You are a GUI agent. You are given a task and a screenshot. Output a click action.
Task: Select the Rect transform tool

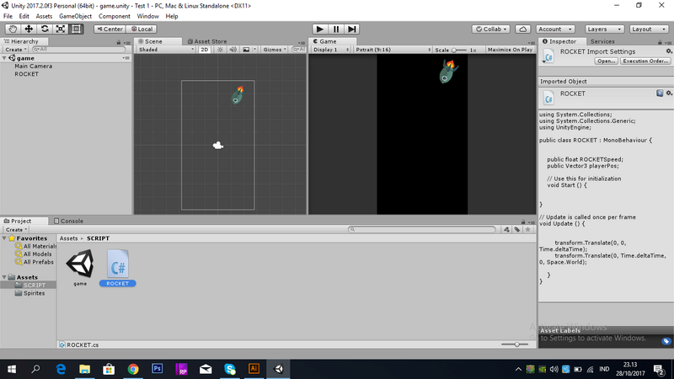[x=77, y=29]
